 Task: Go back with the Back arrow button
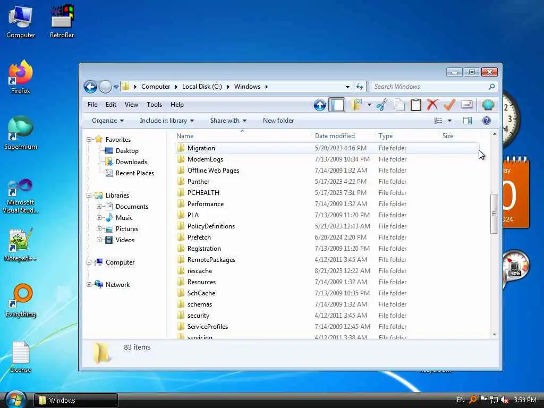[x=90, y=87]
